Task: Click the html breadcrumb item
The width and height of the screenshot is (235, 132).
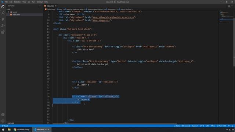Action: tap(61, 9)
